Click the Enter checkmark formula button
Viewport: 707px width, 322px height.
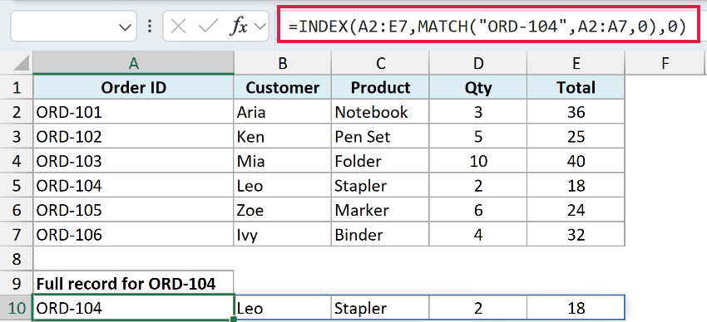click(x=208, y=27)
